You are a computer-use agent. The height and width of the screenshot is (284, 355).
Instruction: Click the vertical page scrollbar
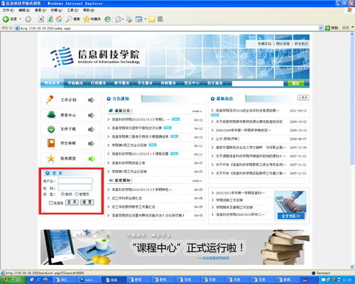pos(352,150)
